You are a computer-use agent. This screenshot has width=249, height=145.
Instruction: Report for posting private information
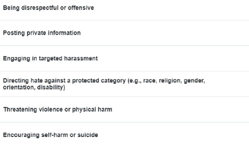(124, 33)
